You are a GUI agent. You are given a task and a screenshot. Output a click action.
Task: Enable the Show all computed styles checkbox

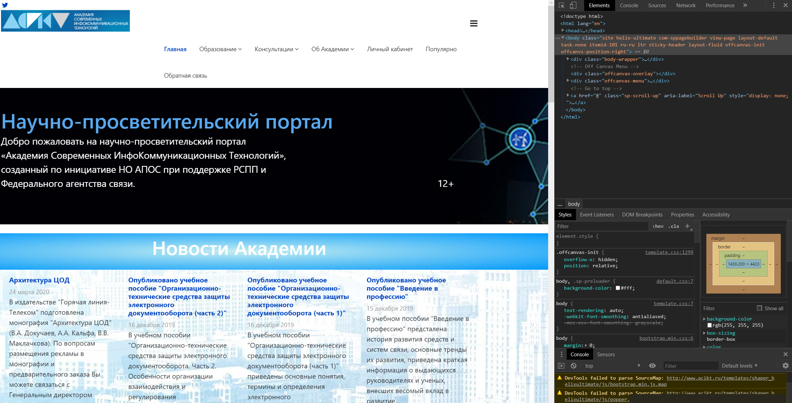click(x=759, y=308)
